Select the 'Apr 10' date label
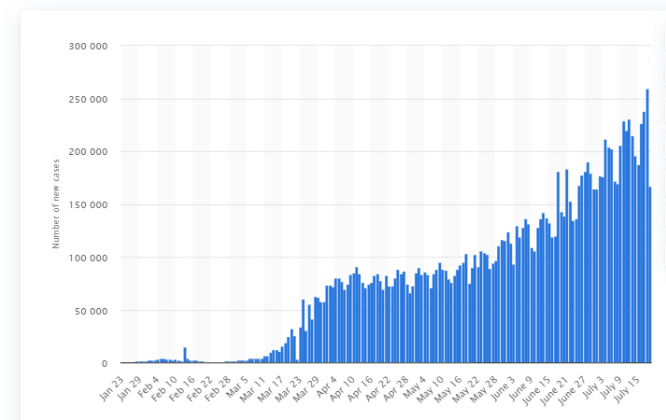 tap(343, 388)
